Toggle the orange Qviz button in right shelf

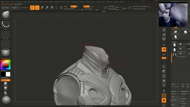point(164,58)
